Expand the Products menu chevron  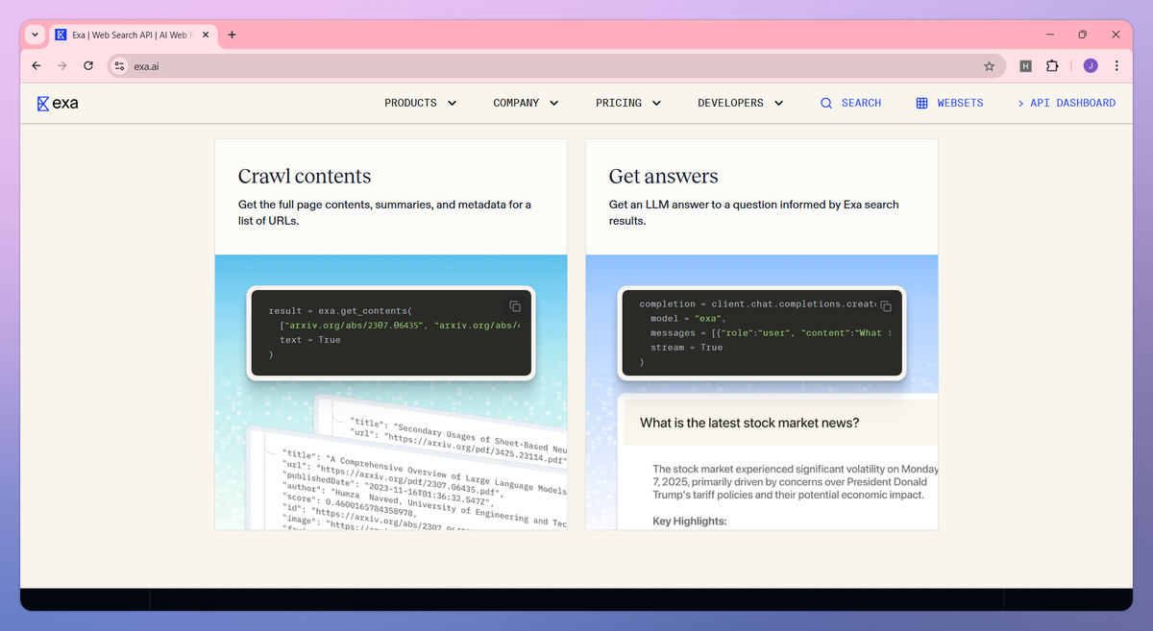[x=452, y=103]
